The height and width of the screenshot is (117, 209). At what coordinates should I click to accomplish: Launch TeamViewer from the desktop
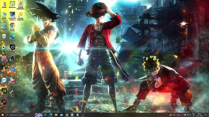[4, 81]
